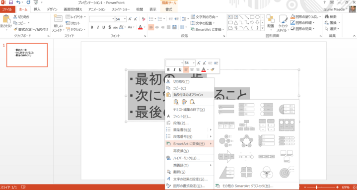This screenshot has height=190, width=357.
Task: Open the Design (デザイン) ribbon tab
Action: 52,9
